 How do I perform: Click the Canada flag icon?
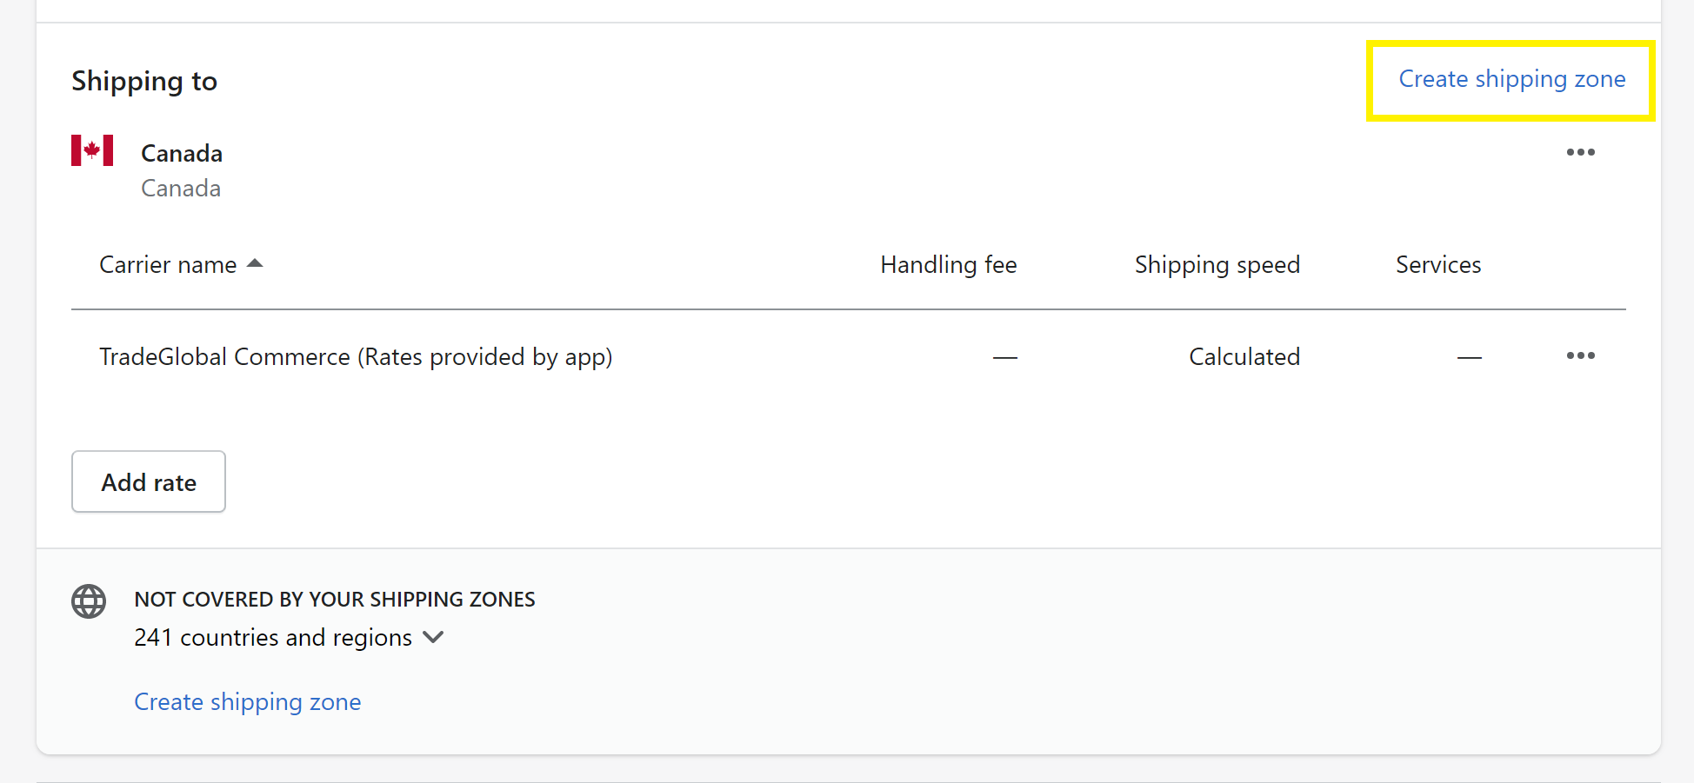(92, 150)
